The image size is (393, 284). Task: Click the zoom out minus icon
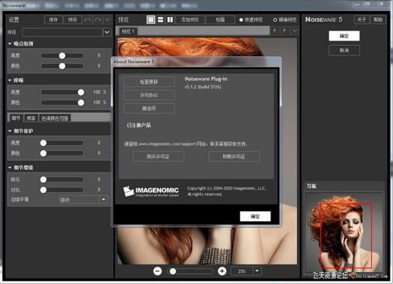(x=158, y=271)
